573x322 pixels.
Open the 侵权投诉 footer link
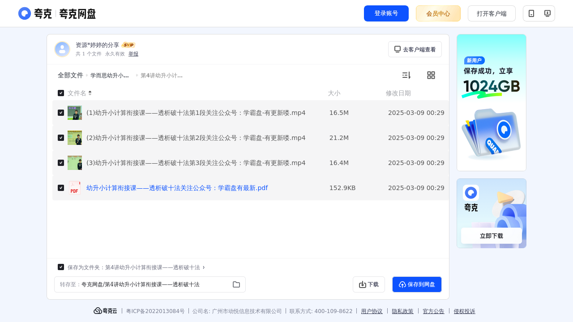coord(465,311)
